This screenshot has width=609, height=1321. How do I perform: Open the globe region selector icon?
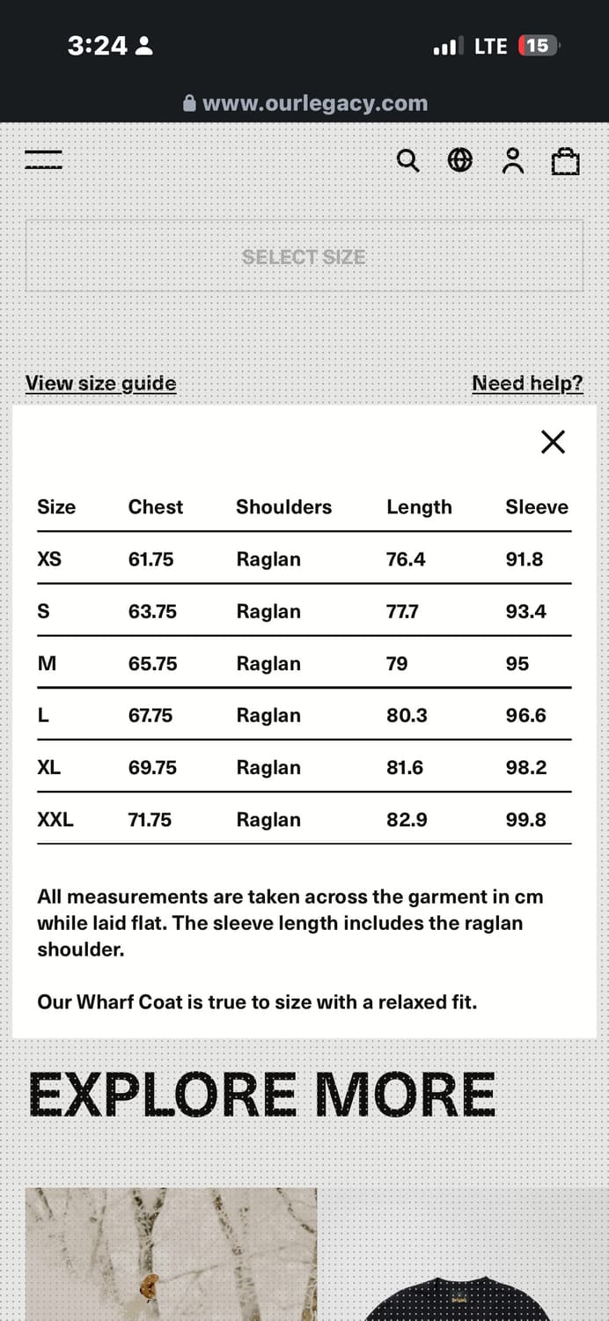click(x=460, y=160)
